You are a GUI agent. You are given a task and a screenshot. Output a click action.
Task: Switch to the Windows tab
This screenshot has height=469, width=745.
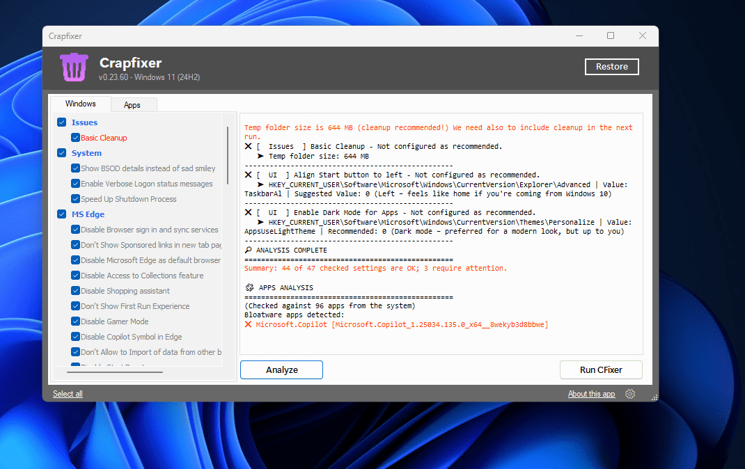click(x=80, y=104)
